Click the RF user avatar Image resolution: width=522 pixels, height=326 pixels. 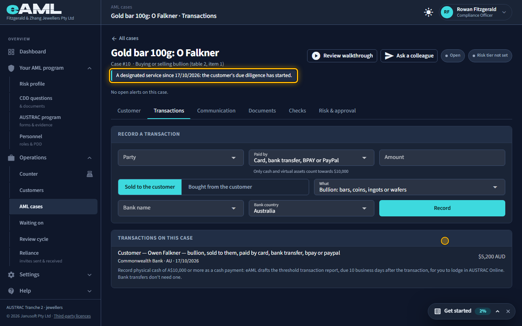tap(447, 12)
